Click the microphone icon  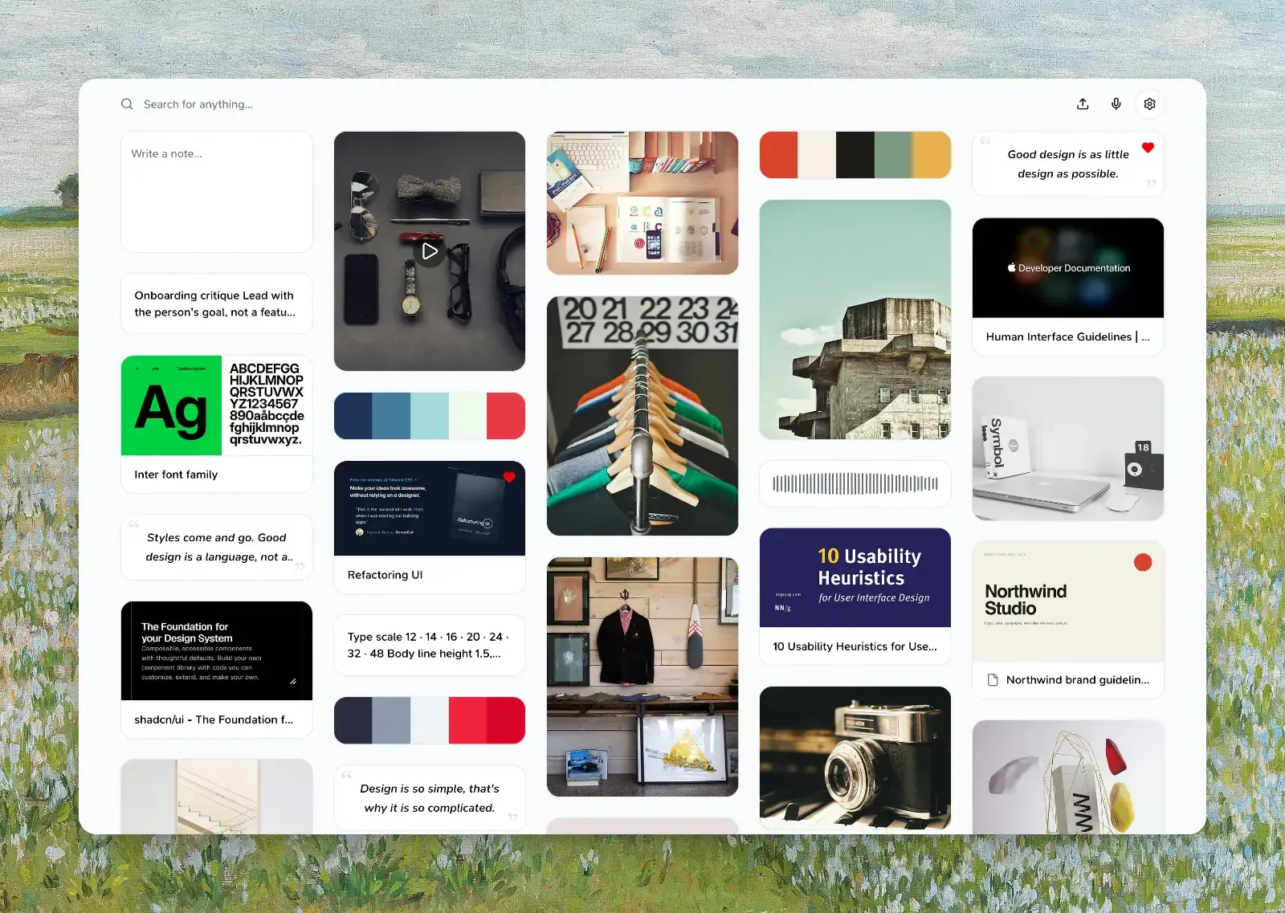(1116, 104)
